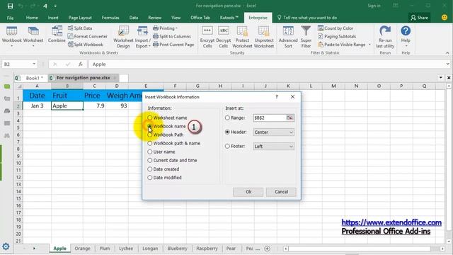This screenshot has width=453, height=255.
Task: Choose Footer as the insert location
Action: pos(236,147)
